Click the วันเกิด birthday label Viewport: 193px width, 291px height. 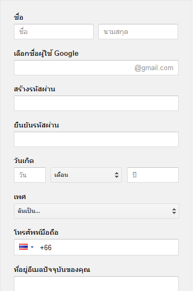24,160
